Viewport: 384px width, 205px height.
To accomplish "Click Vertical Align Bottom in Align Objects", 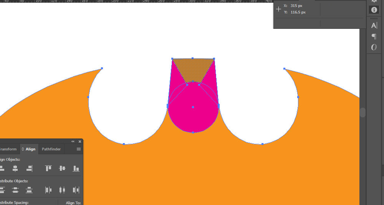I will (x=76, y=168).
